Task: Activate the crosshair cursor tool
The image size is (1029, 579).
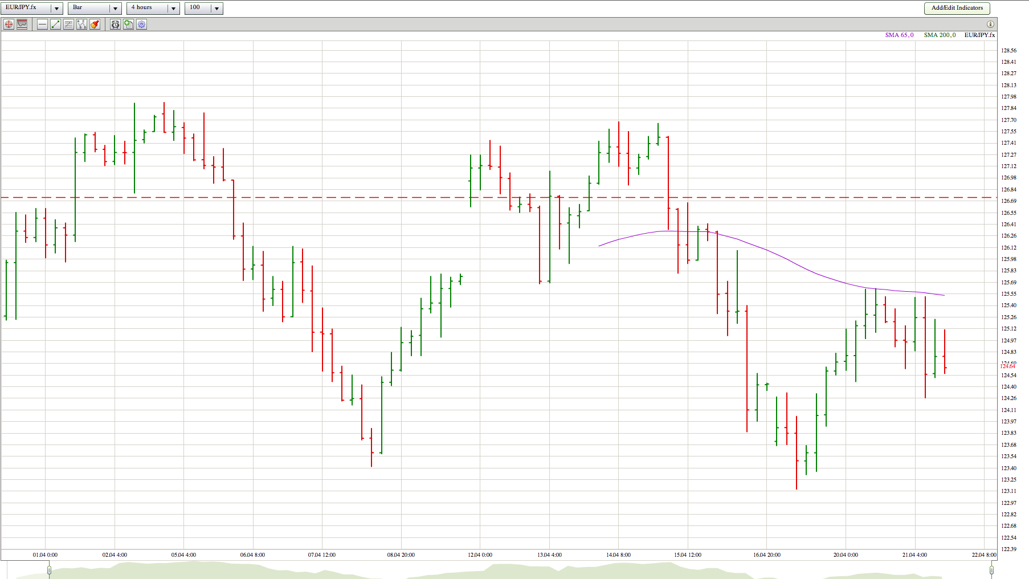Action: pos(9,25)
